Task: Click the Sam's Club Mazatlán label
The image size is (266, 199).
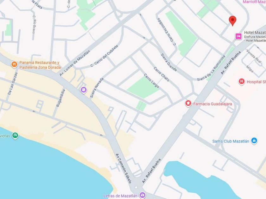Action: pyautogui.click(x=231, y=141)
